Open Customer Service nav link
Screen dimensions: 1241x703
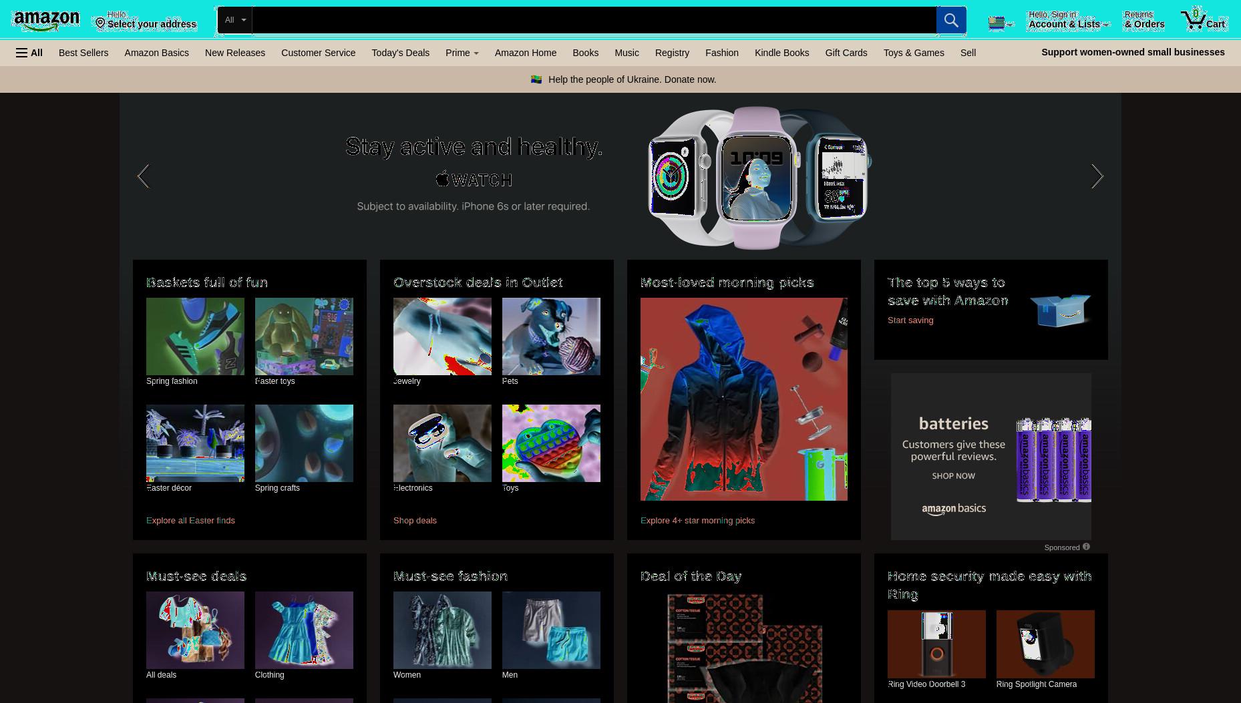coord(318,53)
